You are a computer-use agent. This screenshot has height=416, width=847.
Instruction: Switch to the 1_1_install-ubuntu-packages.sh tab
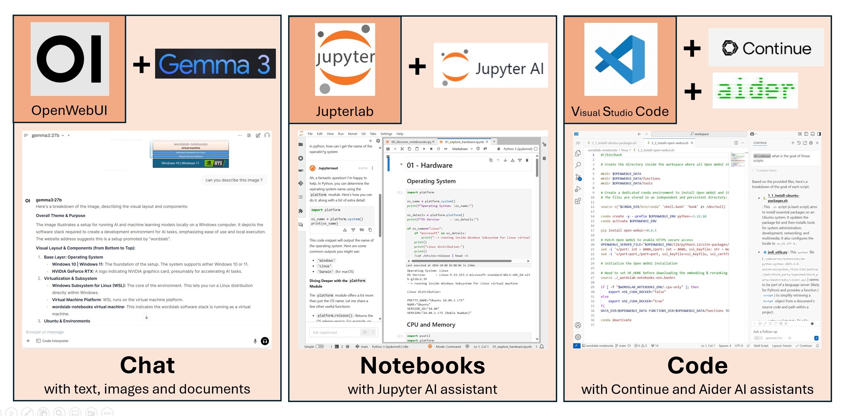pyautogui.click(x=614, y=143)
